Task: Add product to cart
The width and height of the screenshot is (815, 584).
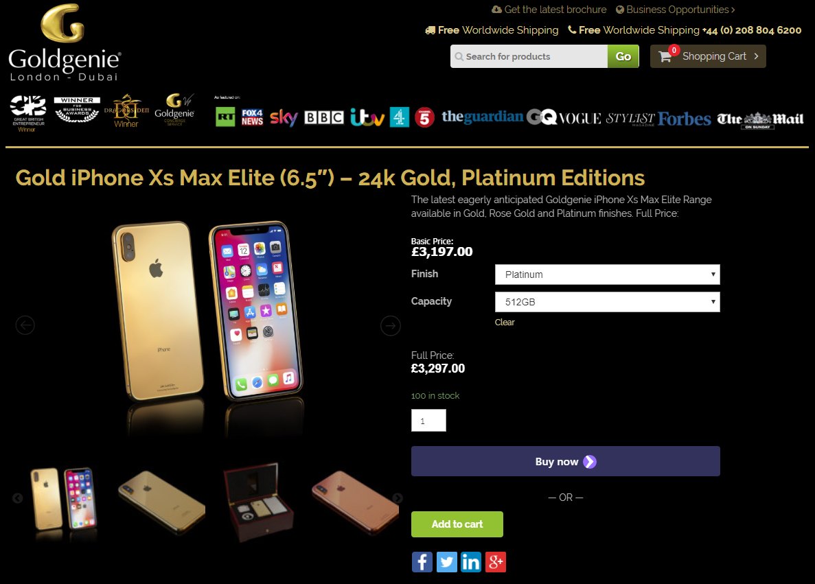Action: (457, 524)
